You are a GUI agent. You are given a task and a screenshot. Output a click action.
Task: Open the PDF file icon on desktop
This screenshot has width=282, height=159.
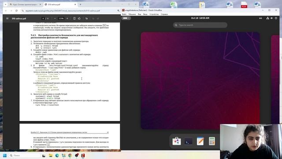click(x=244, y=4)
